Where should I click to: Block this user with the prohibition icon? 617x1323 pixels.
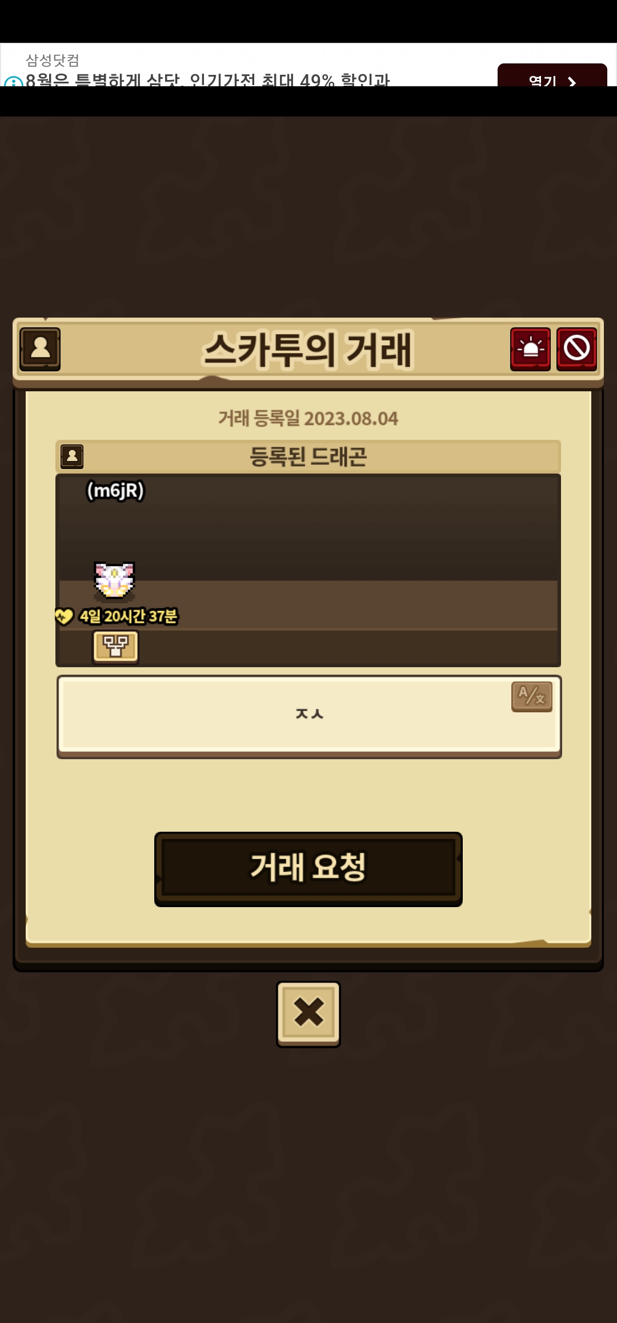(x=576, y=349)
